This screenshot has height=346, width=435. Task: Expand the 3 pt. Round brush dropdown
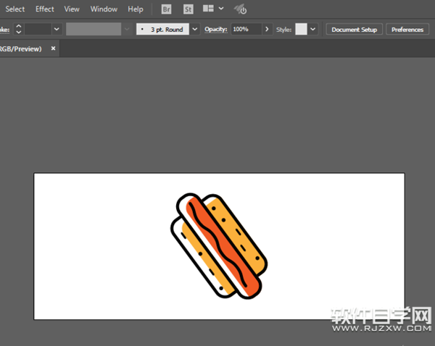coord(194,30)
